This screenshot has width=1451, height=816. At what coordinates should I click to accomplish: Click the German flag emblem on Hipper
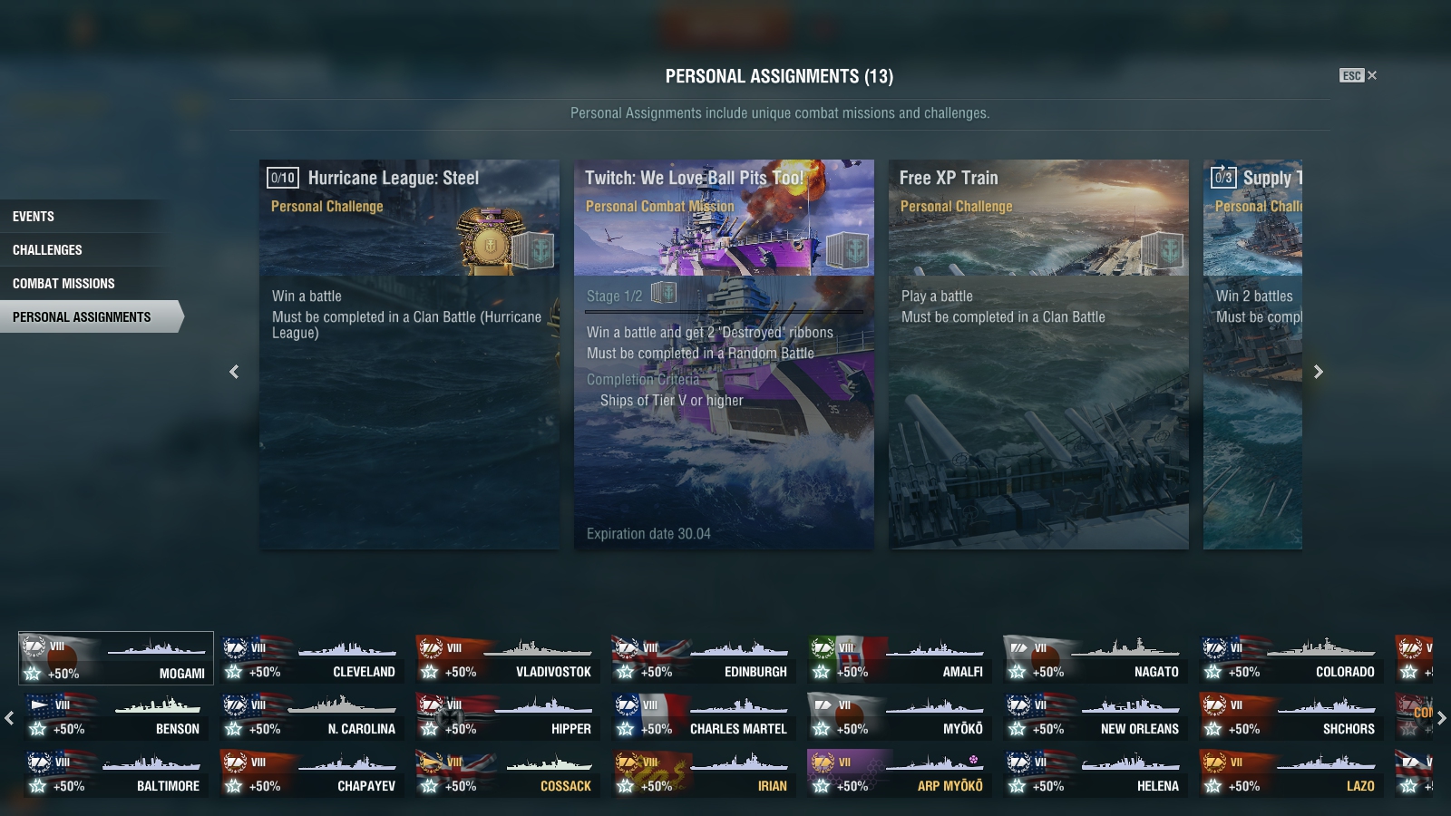pyautogui.click(x=450, y=718)
